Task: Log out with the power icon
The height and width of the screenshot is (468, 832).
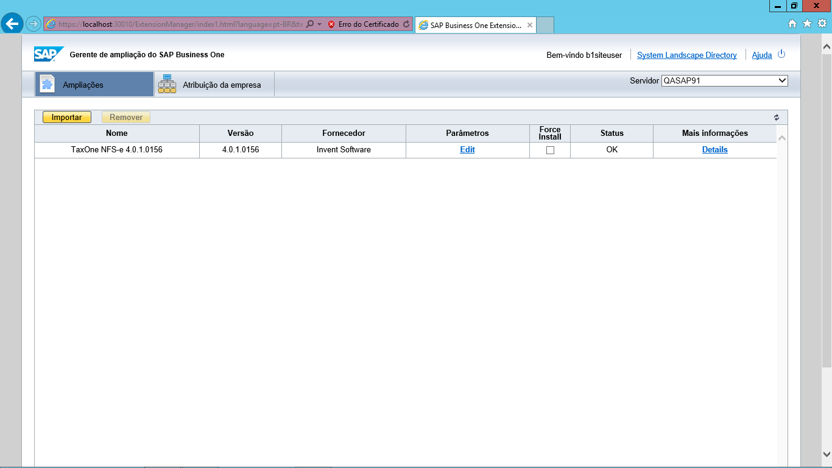Action: coord(781,54)
